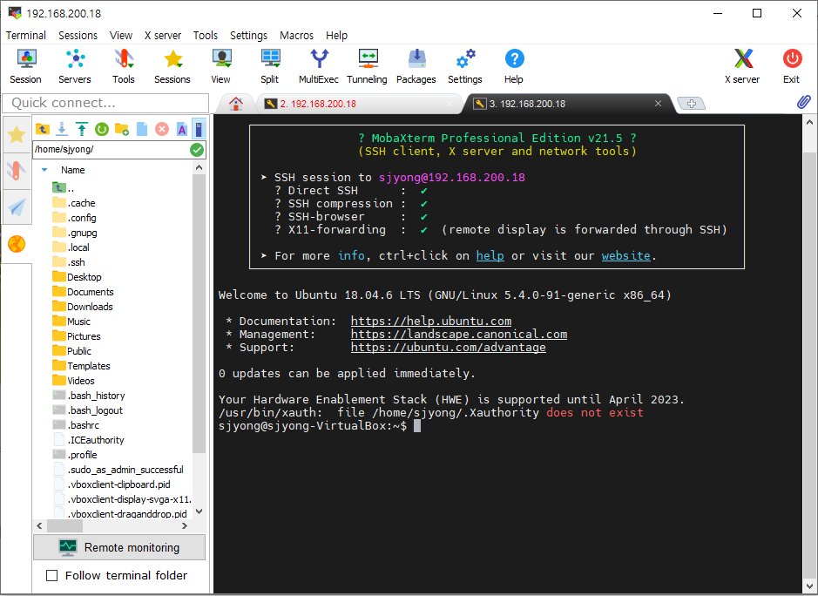Click the red Exit power icon
Viewport: 818px width, 596px height.
pyautogui.click(x=792, y=66)
